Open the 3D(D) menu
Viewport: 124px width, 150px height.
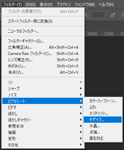point(30,5)
